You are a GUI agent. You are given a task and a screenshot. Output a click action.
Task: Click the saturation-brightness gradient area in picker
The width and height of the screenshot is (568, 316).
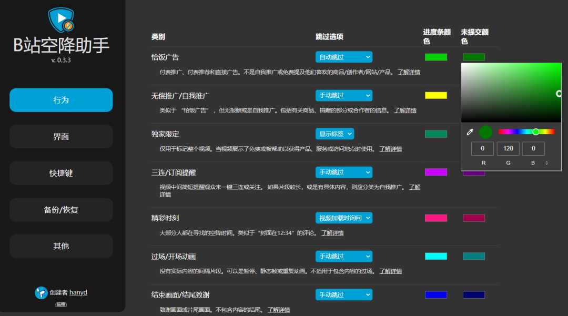click(x=511, y=93)
